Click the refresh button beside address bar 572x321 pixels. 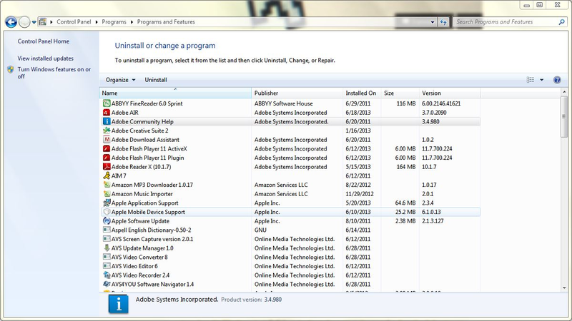click(x=443, y=22)
